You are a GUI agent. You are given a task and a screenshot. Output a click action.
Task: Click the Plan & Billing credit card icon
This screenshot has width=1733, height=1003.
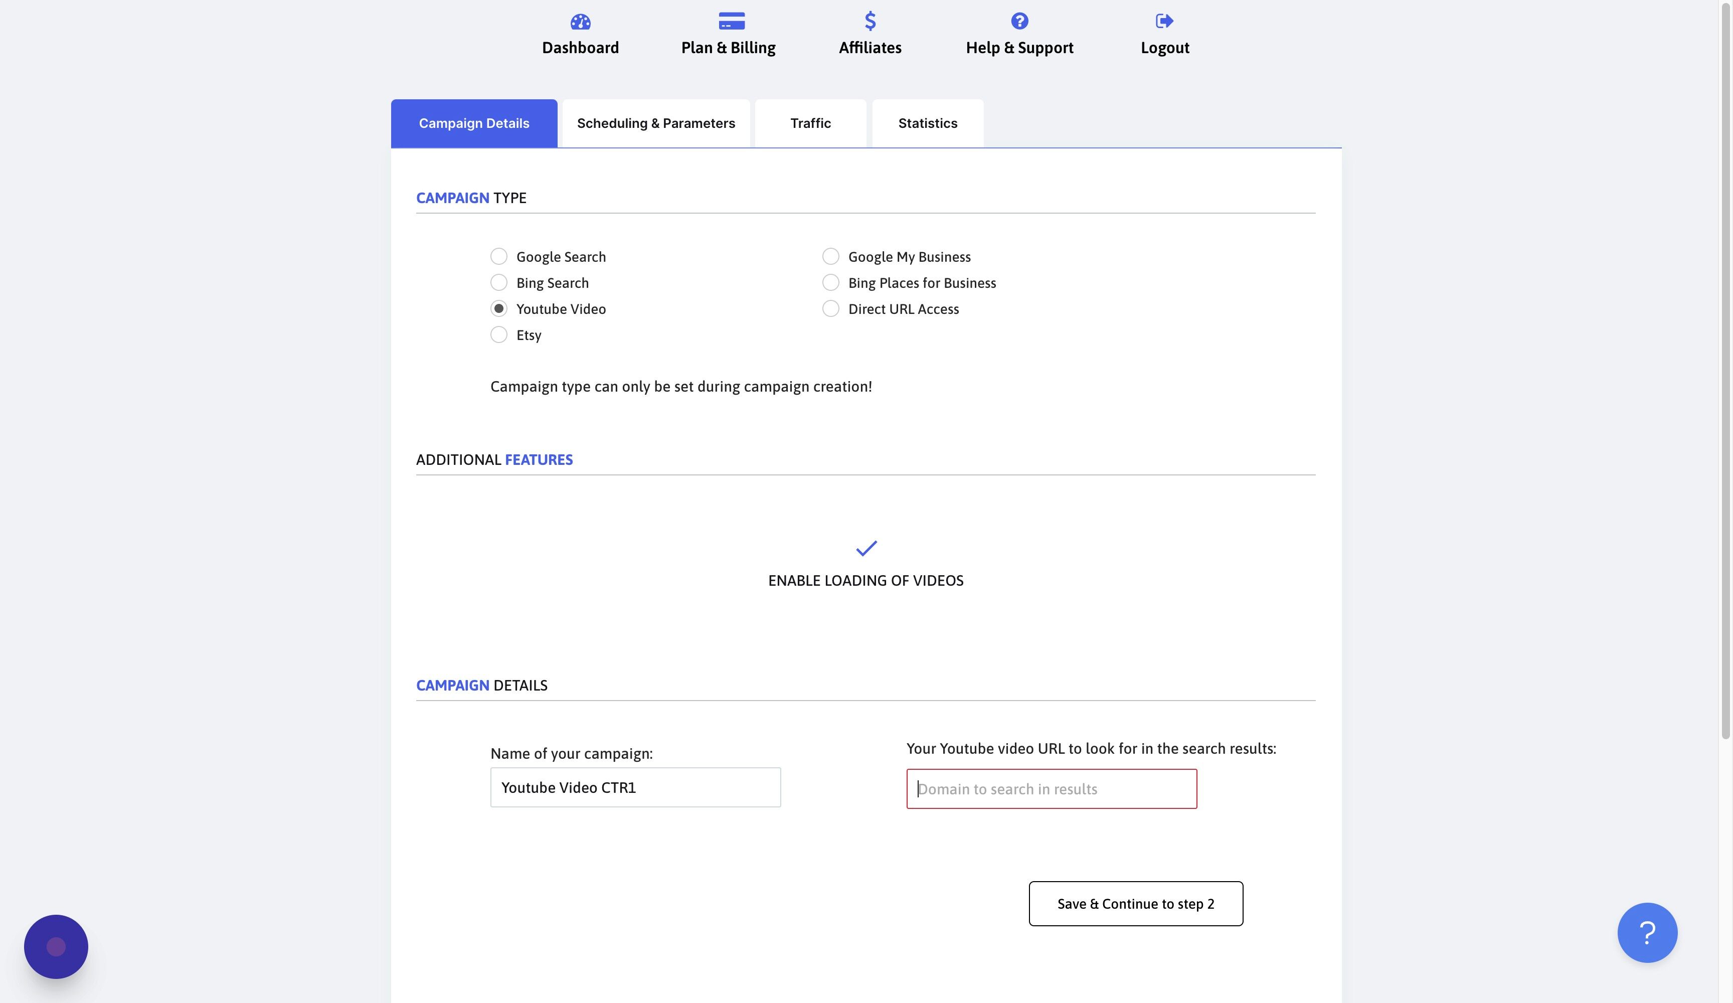[x=732, y=22]
